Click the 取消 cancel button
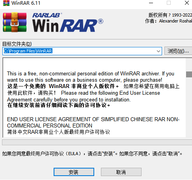This screenshot has width=192, height=180. click(x=121, y=172)
